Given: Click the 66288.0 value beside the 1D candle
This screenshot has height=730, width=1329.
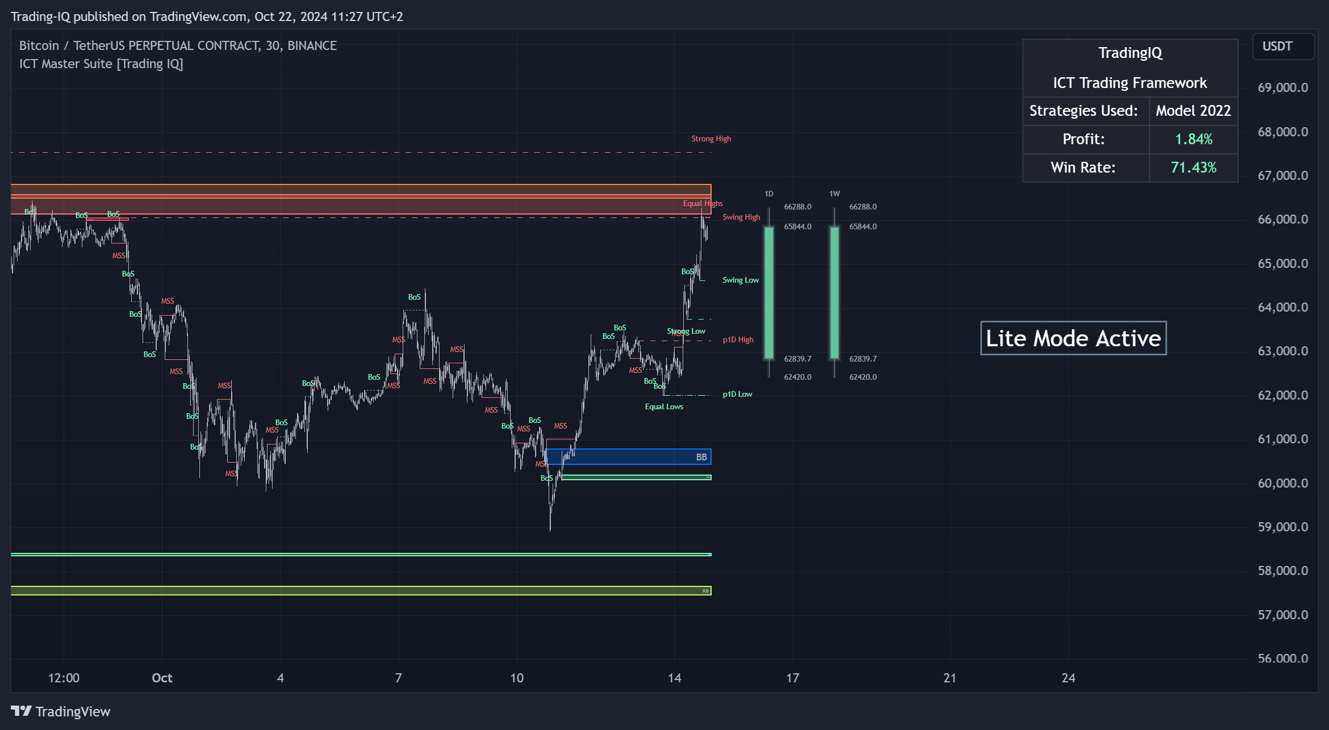Looking at the screenshot, I should coord(797,207).
